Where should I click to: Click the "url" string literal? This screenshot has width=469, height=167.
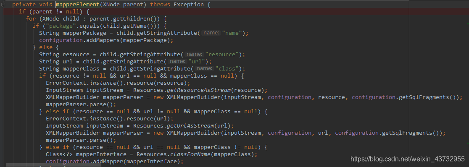coord(197,62)
